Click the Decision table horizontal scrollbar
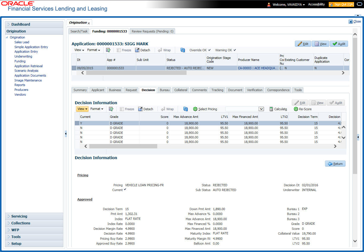The height and width of the screenshot is (252, 364). point(123,146)
